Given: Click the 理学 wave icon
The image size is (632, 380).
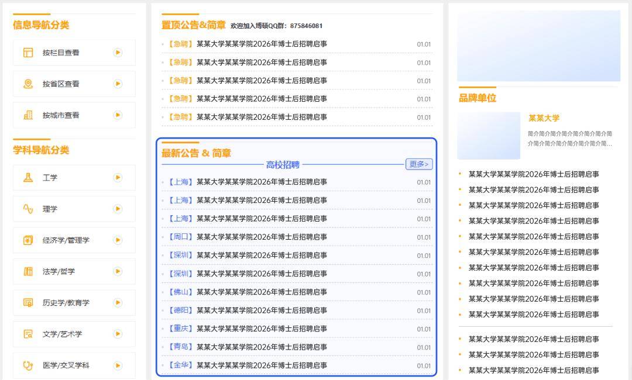Looking at the screenshot, I should click(x=28, y=209).
